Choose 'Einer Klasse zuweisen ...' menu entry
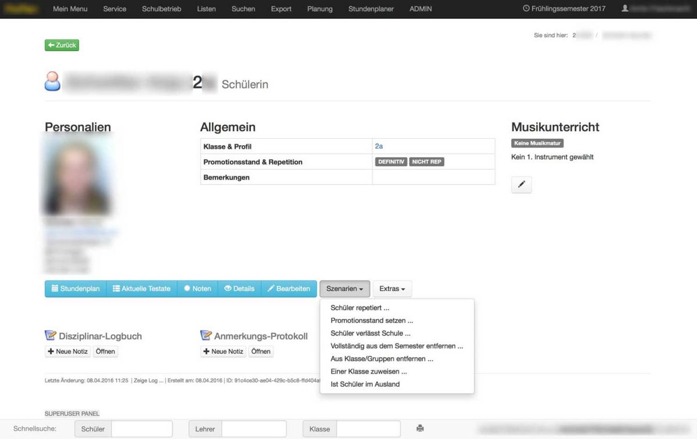697x439 pixels. [368, 372]
